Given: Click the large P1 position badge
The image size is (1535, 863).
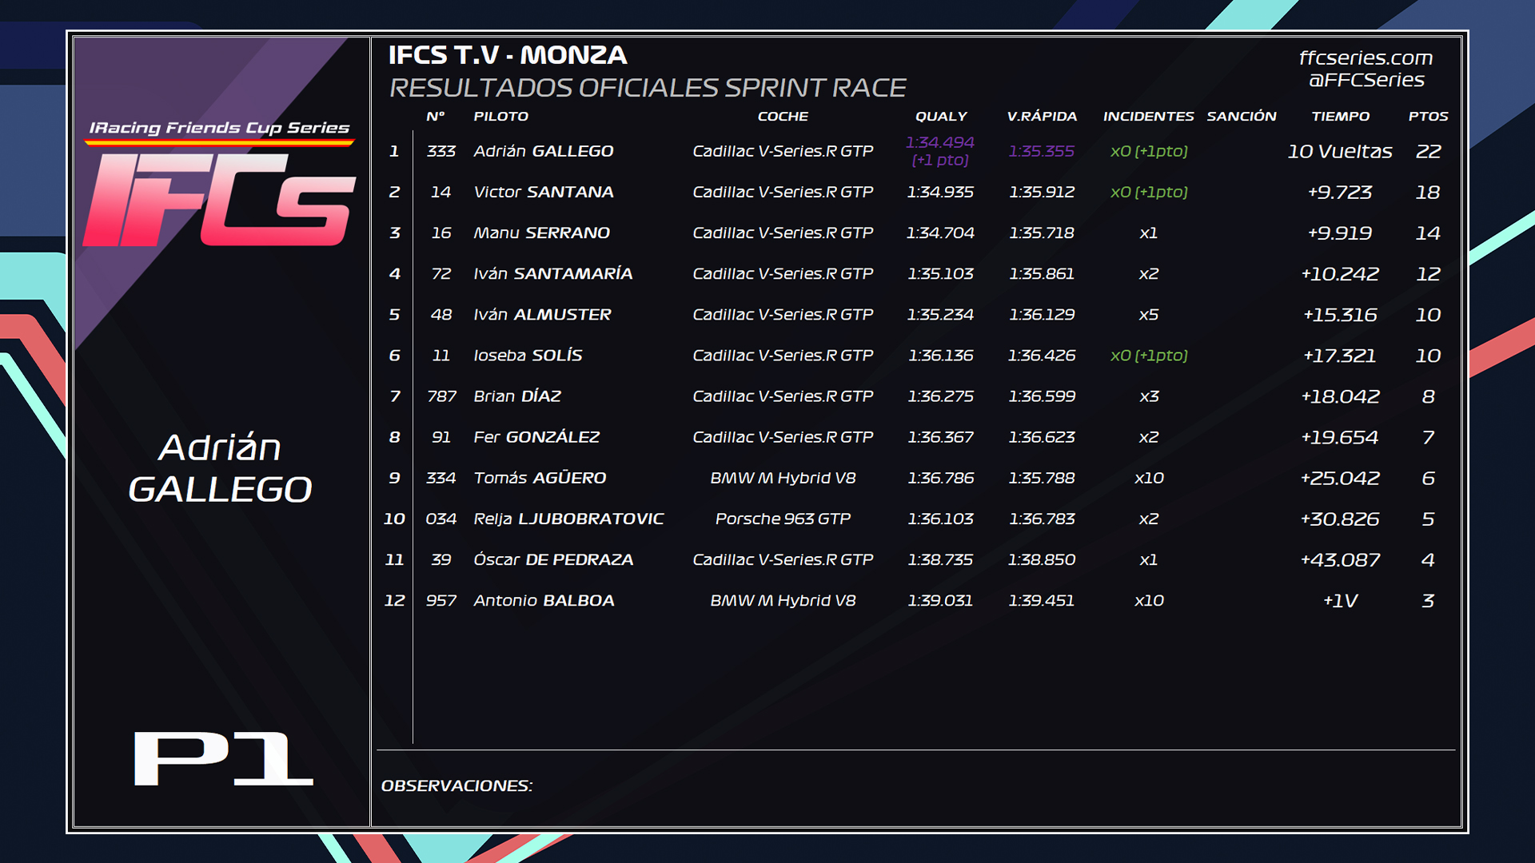Looking at the screenshot, I should [x=223, y=758].
